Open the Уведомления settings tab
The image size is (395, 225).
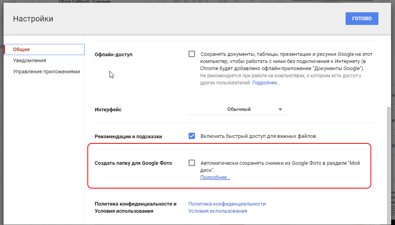pos(30,61)
